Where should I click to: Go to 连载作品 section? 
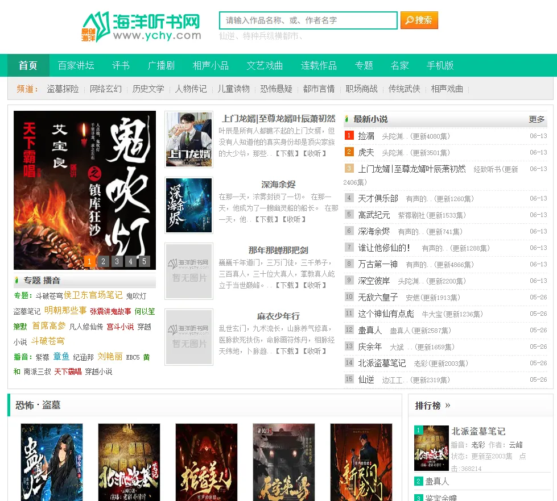click(319, 65)
